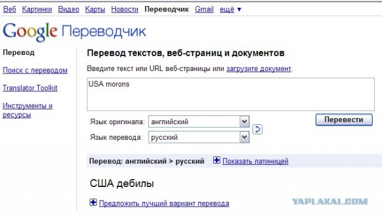Click into the text box containing USA morons

coord(231,94)
